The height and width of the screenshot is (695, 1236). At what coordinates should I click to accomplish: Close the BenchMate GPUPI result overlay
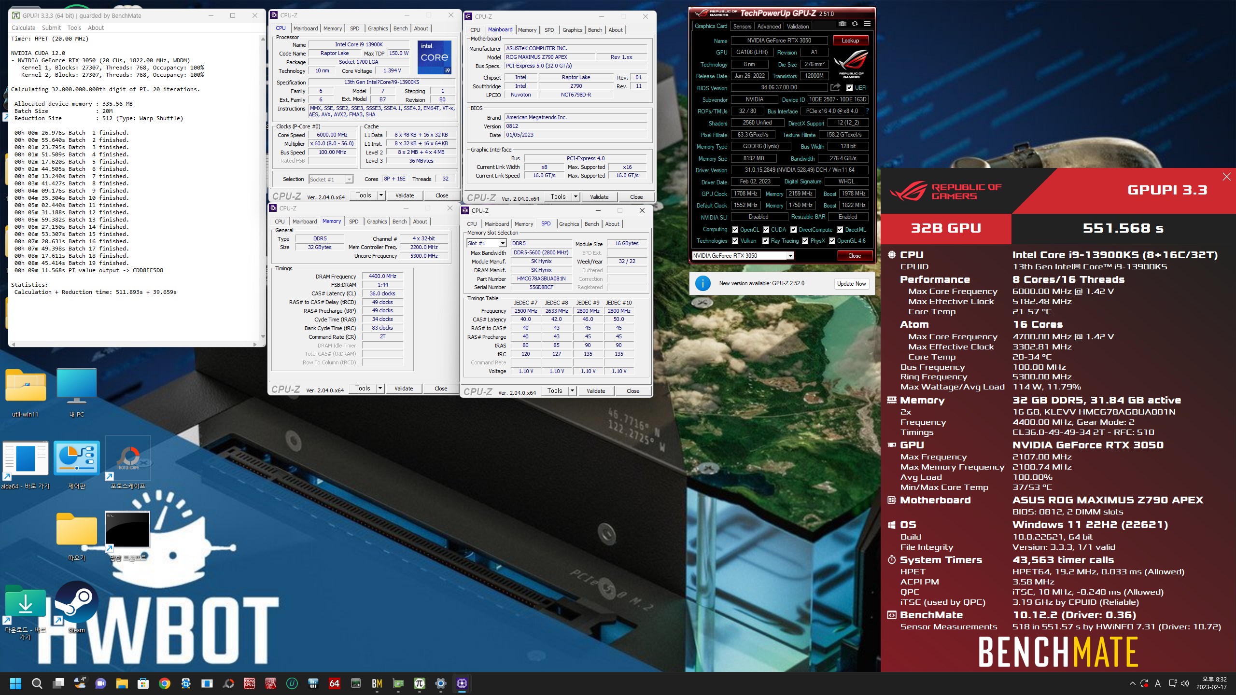[x=1226, y=177]
